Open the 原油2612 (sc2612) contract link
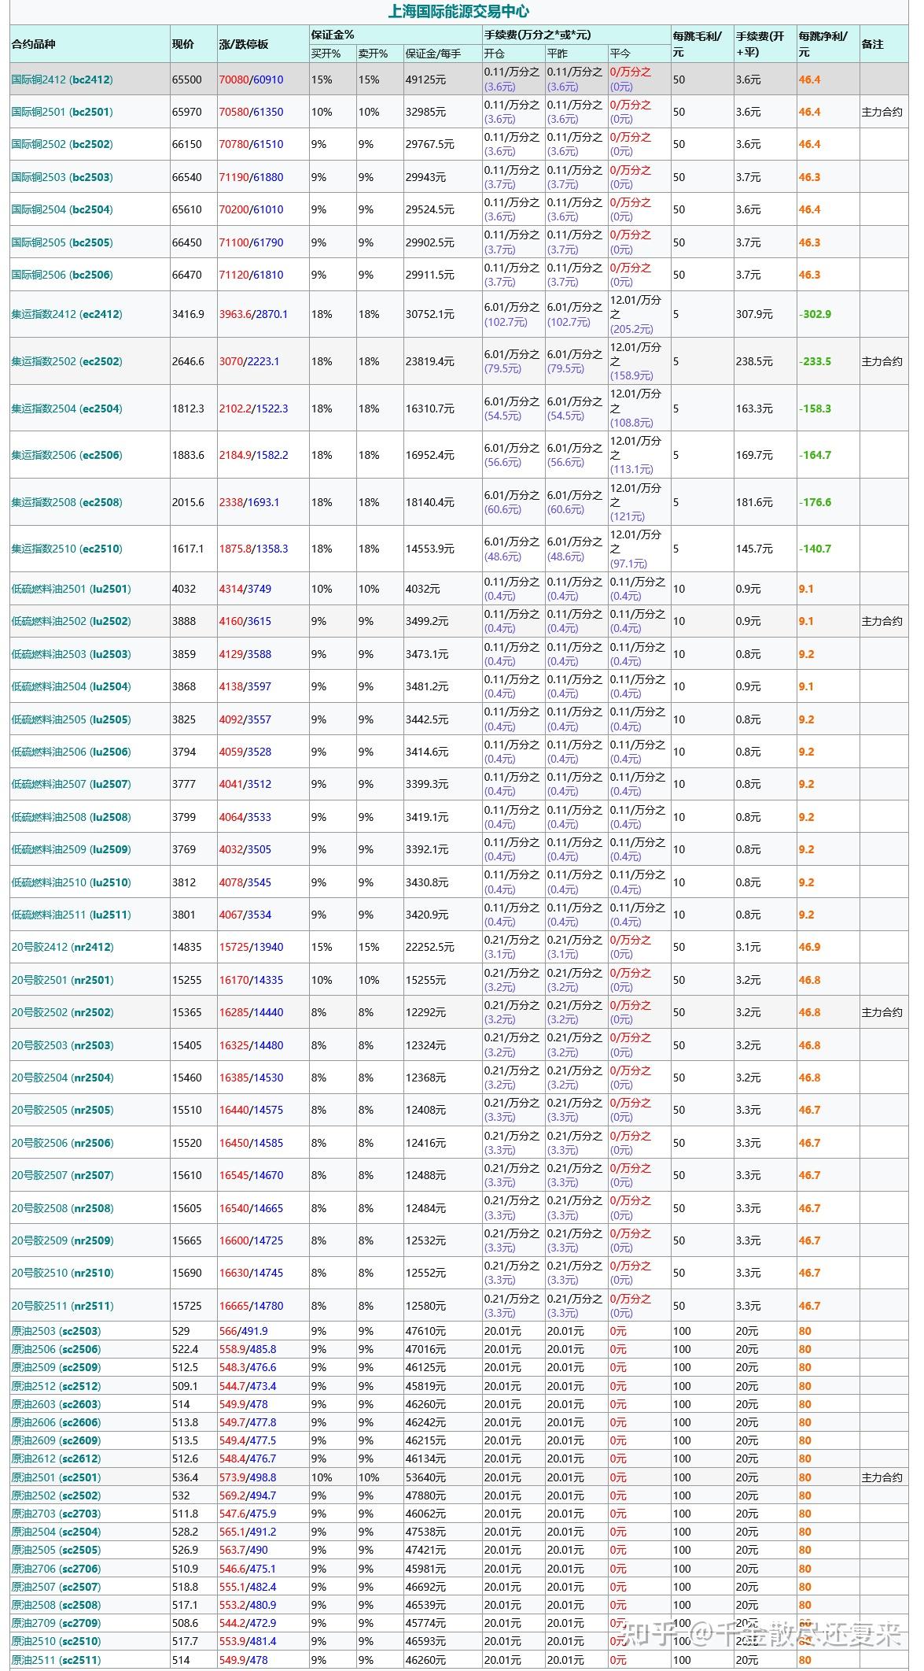This screenshot has height=1671, width=924. pyautogui.click(x=56, y=1458)
